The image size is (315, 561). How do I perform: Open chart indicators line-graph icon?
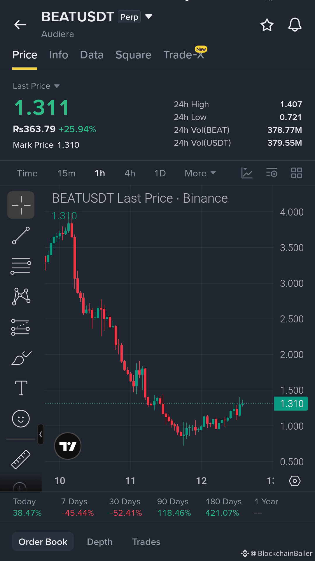(x=247, y=173)
